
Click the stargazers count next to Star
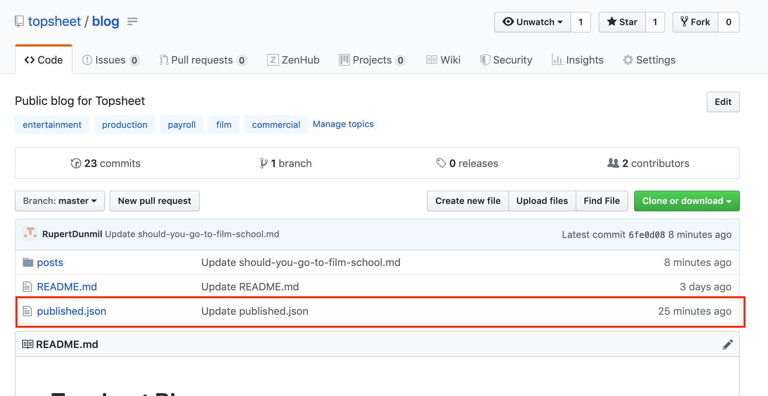[x=655, y=22]
